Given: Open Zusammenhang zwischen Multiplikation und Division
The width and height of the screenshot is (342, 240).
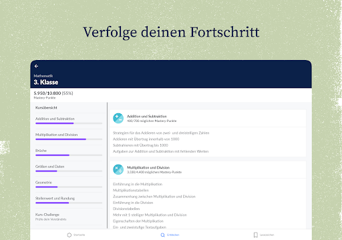Looking at the screenshot, I should click(154, 197).
